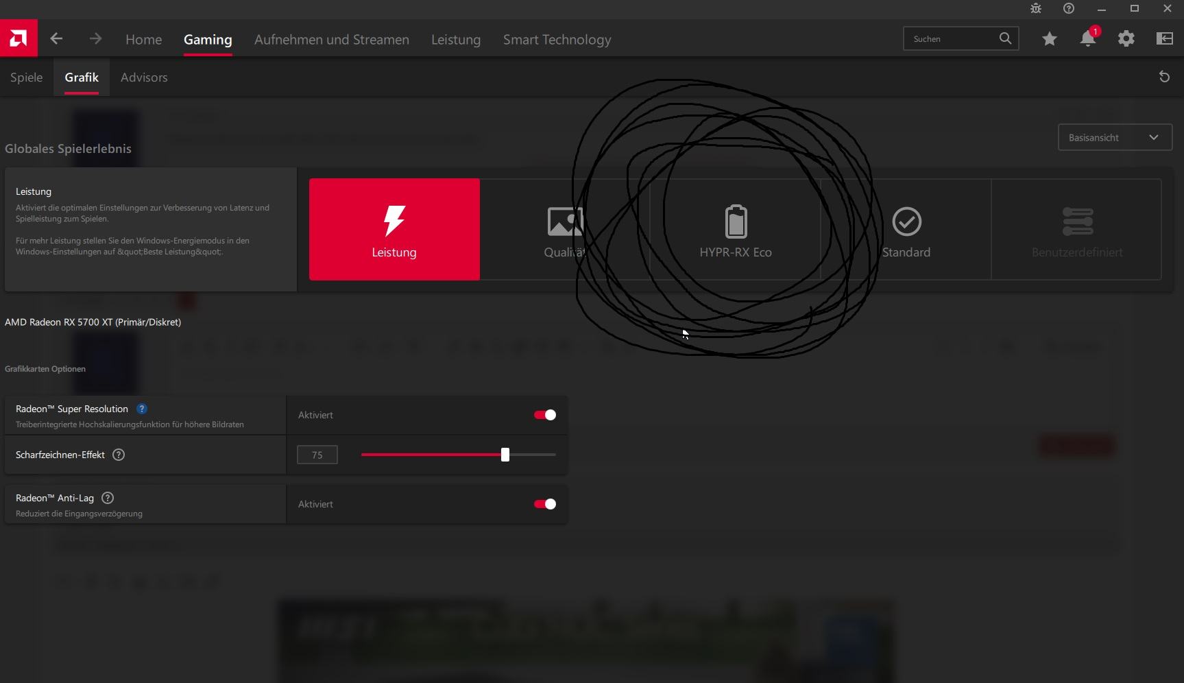Open Radeon Anti-Lag help icon
This screenshot has height=683, width=1184.
point(108,498)
